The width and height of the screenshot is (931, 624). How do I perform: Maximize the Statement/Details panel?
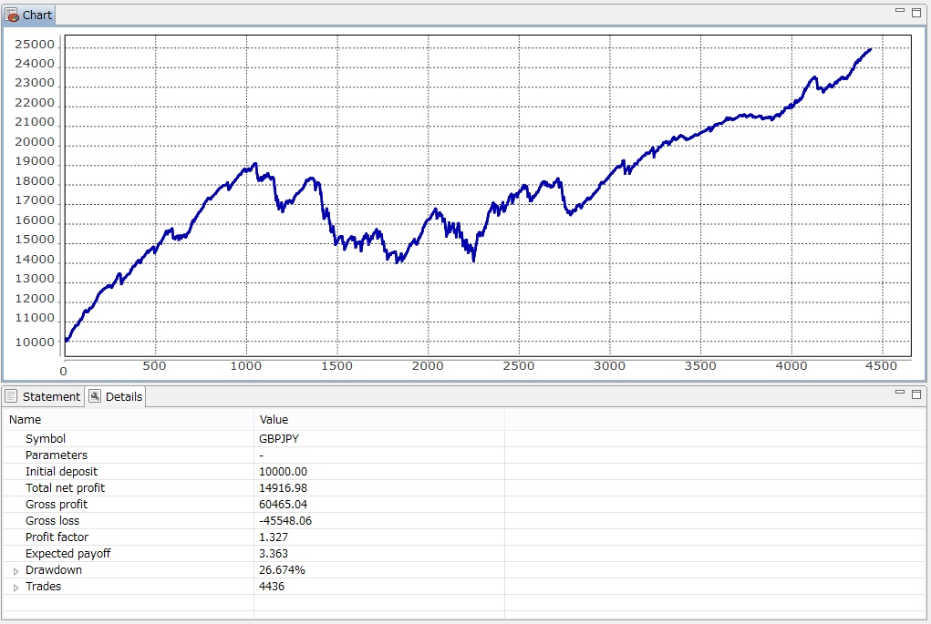916,393
